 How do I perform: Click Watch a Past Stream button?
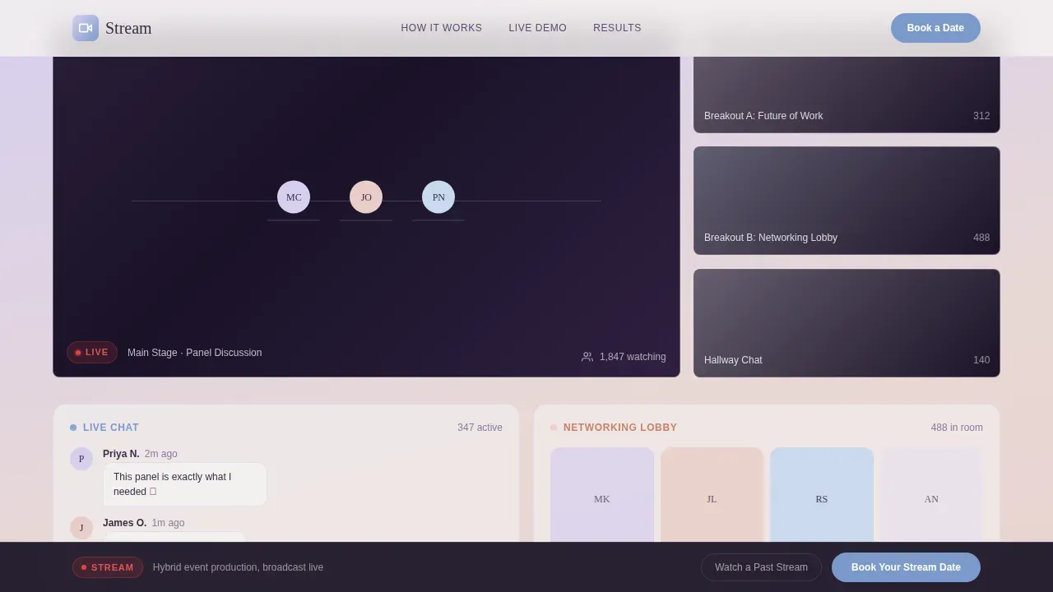coord(761,567)
